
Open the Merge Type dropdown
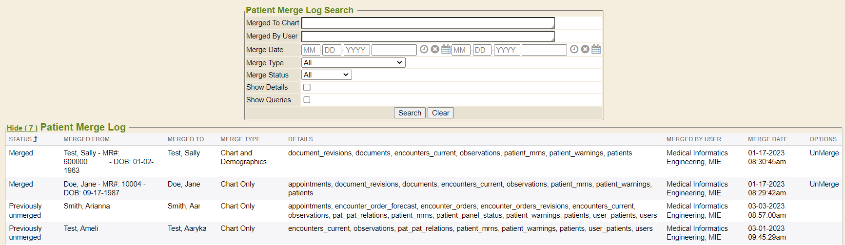353,63
